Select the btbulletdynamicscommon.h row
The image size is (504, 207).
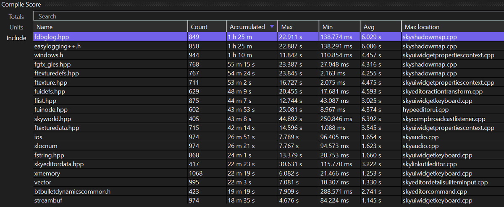click(268, 191)
